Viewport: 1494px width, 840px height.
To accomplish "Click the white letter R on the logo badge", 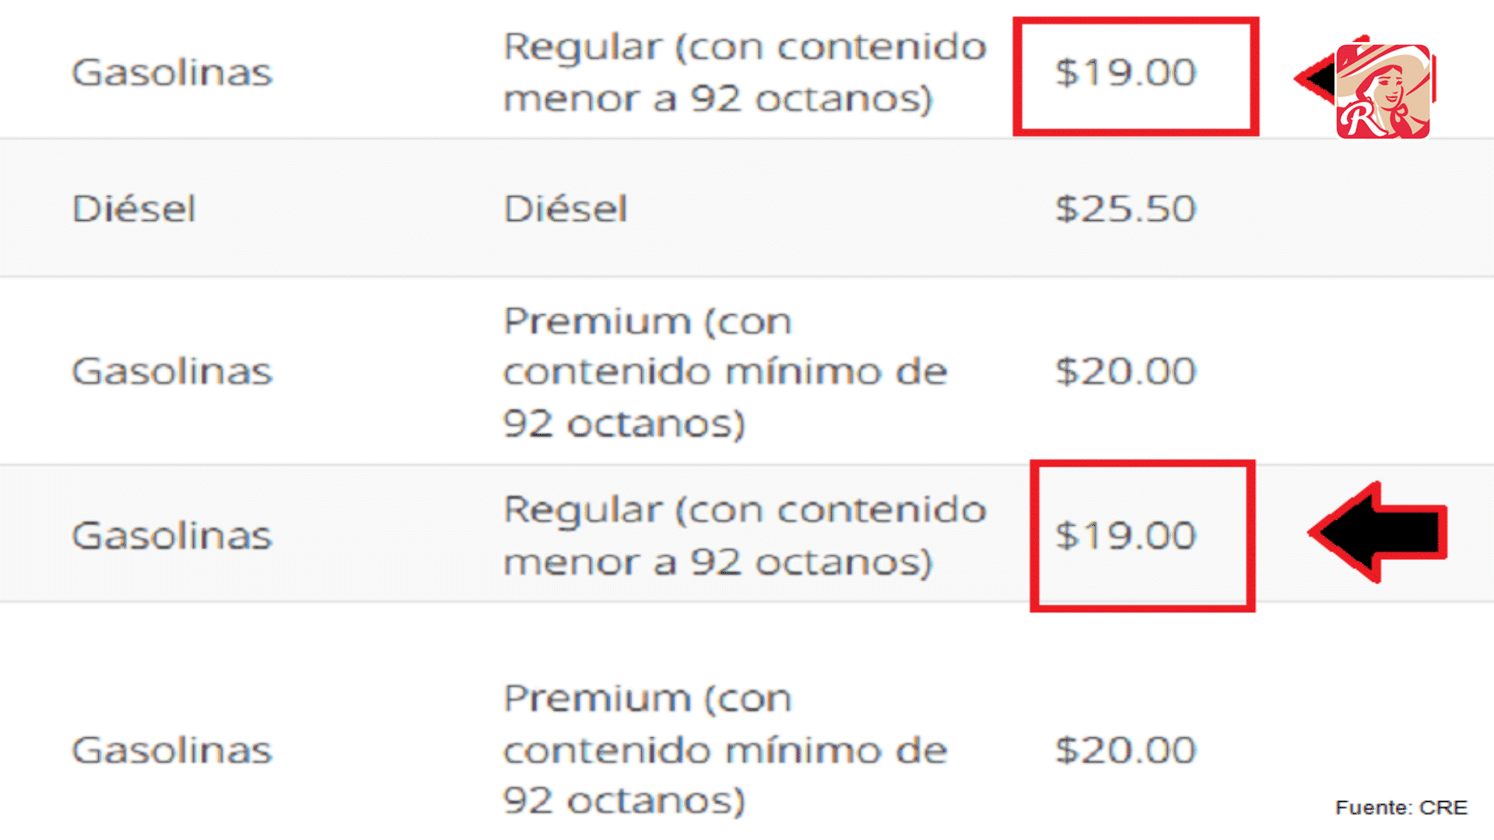I will click(x=1360, y=119).
